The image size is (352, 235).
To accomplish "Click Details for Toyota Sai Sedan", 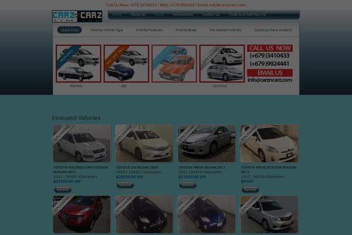I will click(x=125, y=185).
